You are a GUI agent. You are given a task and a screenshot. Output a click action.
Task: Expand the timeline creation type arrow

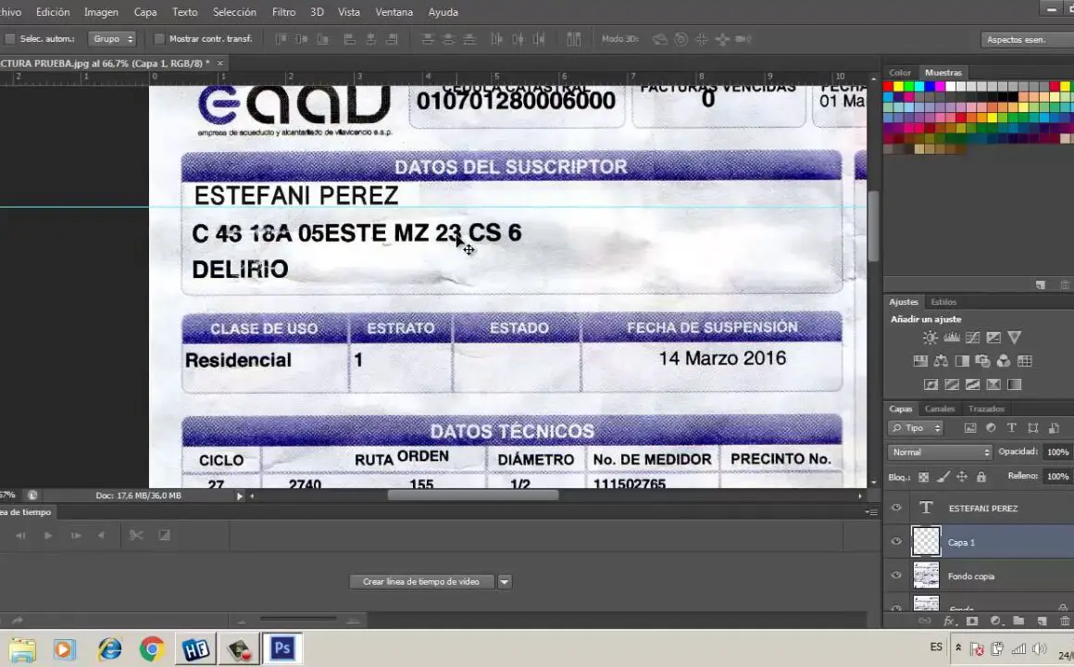pyautogui.click(x=504, y=582)
